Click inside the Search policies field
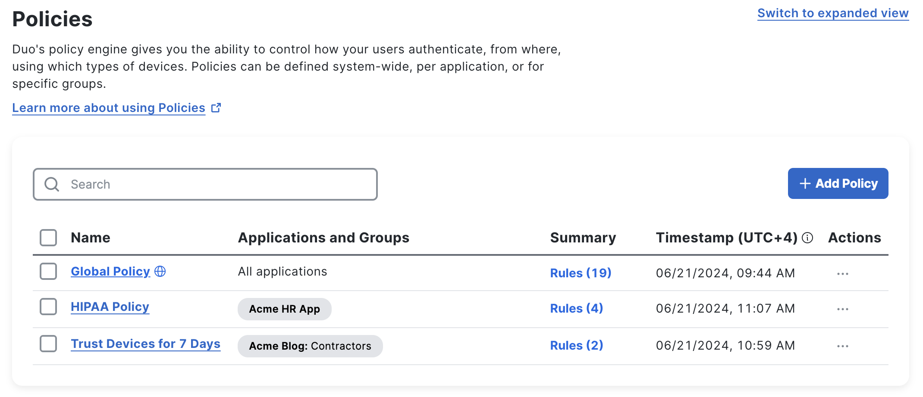Viewport: 923px width, 397px height. 194,184
